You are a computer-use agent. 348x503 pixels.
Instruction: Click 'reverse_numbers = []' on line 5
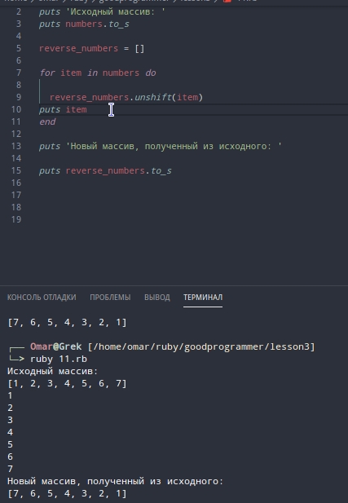[92, 48]
